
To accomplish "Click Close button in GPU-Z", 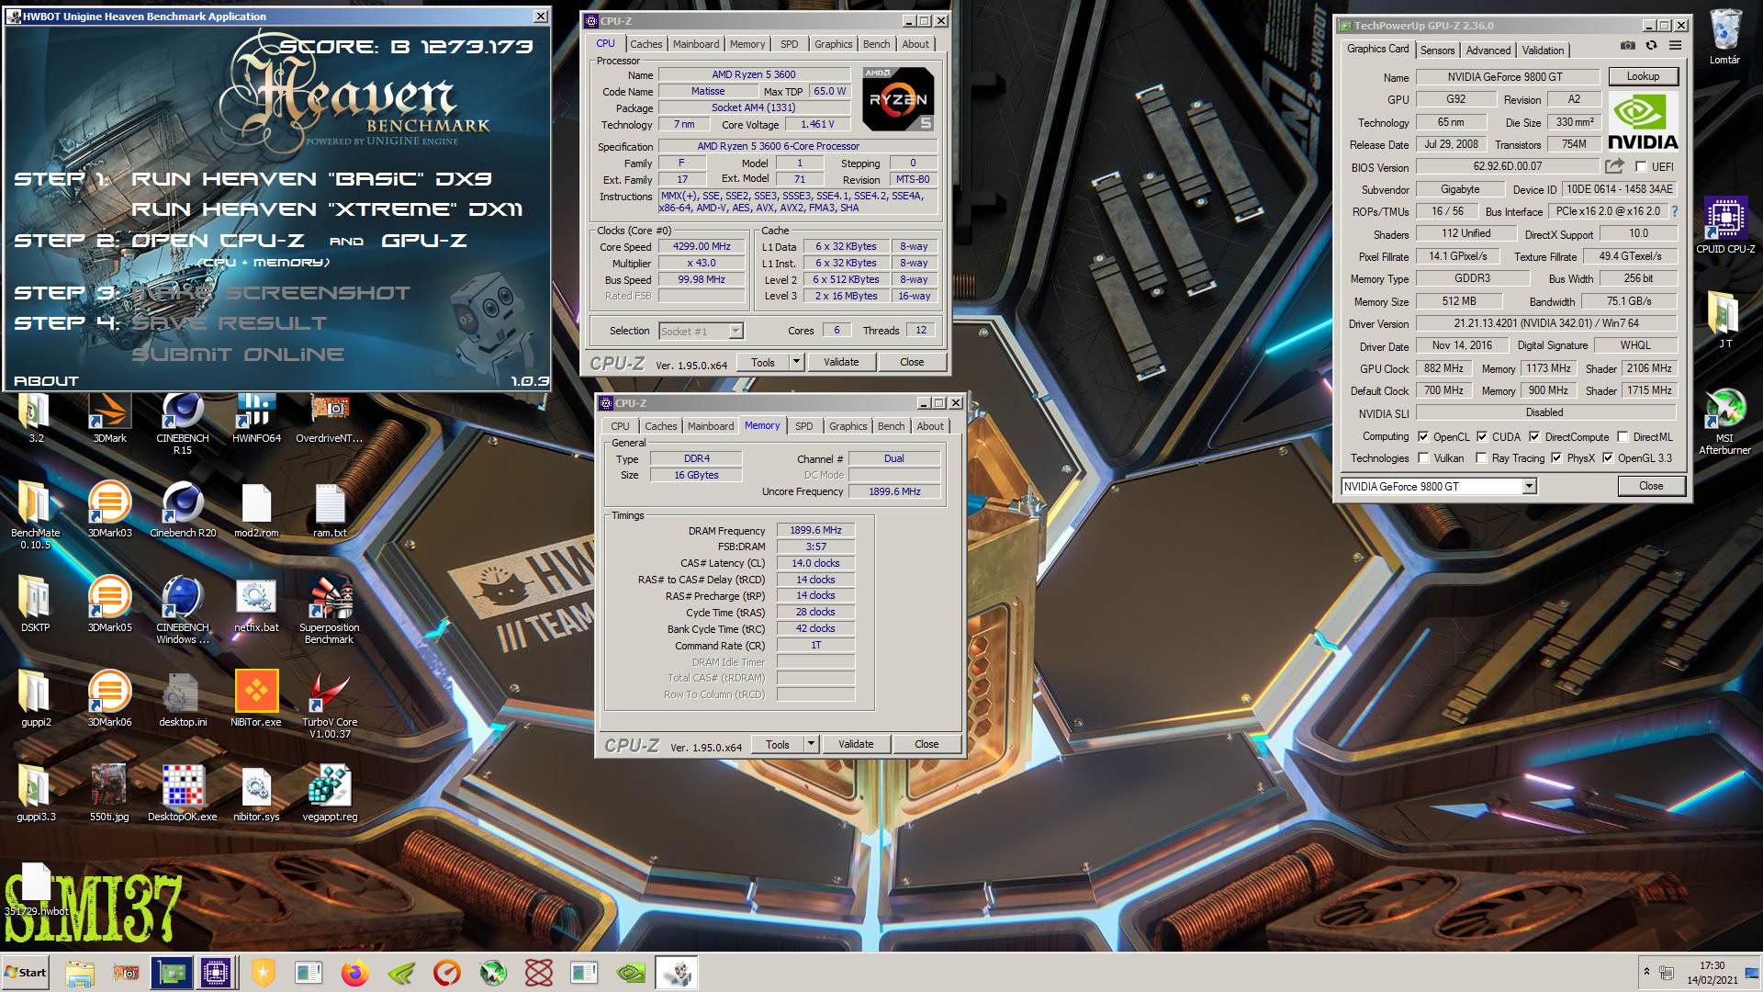I will click(x=1650, y=486).
